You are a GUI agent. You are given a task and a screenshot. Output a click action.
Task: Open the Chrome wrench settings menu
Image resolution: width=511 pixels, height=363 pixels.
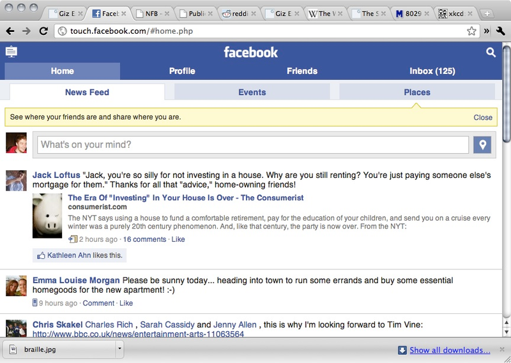click(x=501, y=31)
